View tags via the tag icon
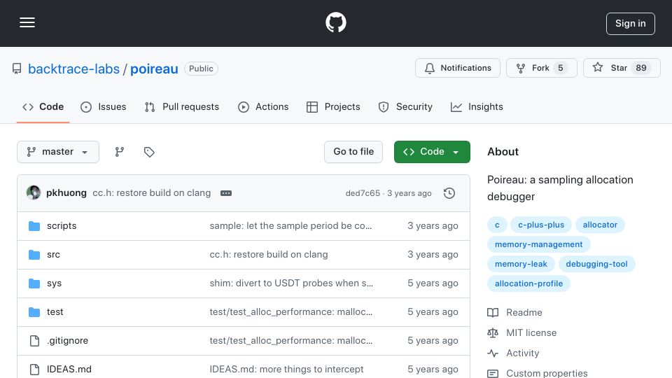672x378 pixels. (x=149, y=152)
